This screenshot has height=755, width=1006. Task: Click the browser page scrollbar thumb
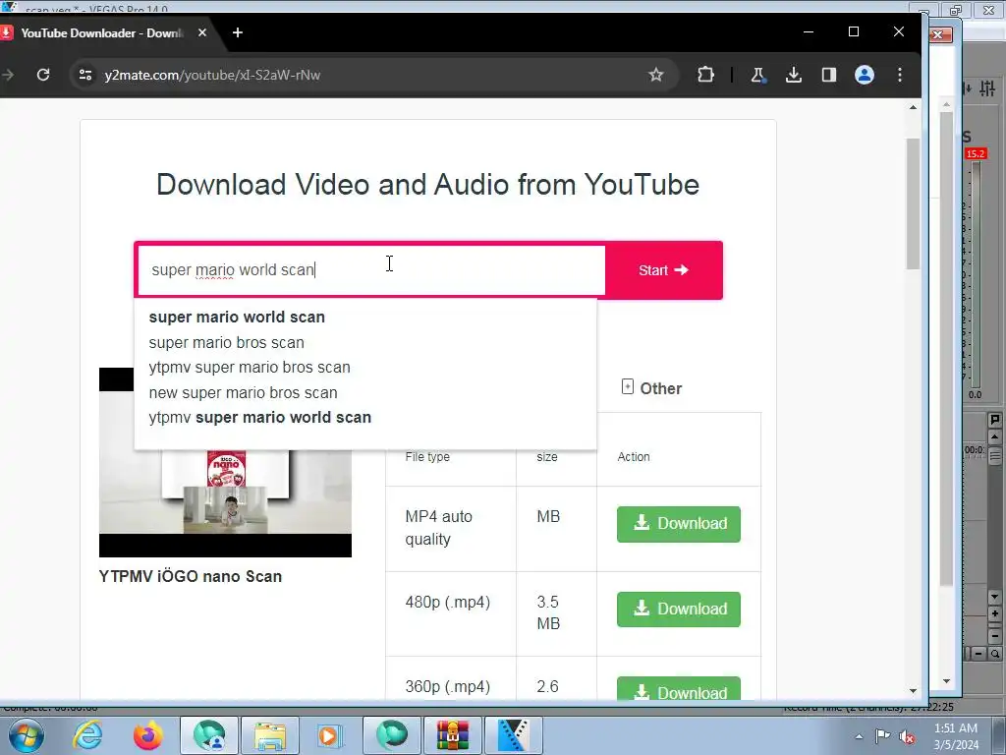tap(913, 203)
